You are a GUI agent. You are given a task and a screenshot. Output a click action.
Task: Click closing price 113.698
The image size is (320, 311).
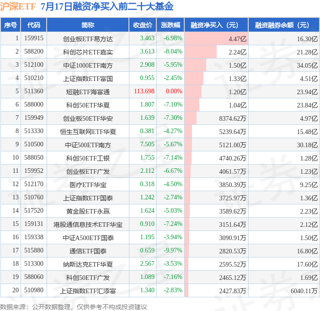144,91
